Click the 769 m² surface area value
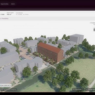95x95 pixels. pyautogui.click(x=9, y=14)
